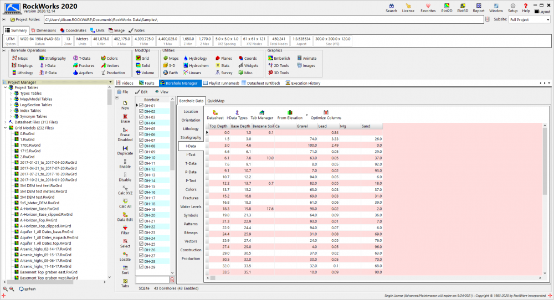Open Graphics Embellish menu

point(279,58)
